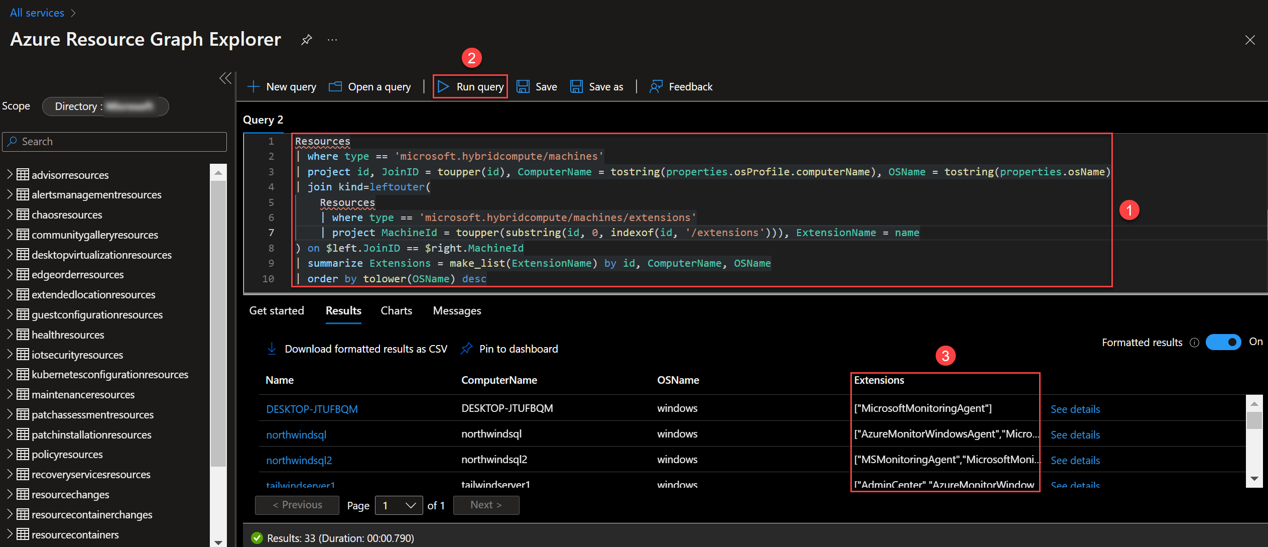See details for the northwindsql row
This screenshot has height=547, width=1268.
coord(1075,434)
